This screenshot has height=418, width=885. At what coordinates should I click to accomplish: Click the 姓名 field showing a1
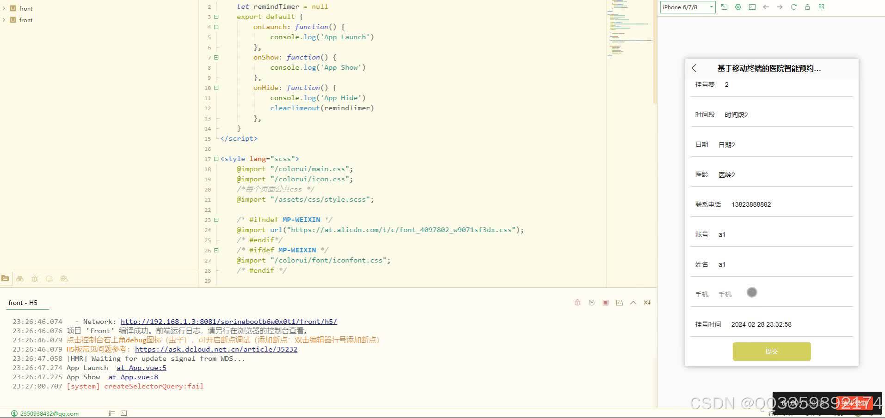point(785,264)
